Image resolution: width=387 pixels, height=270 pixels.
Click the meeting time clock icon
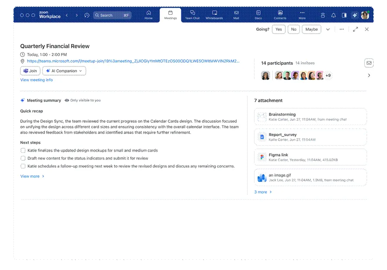(23, 54)
